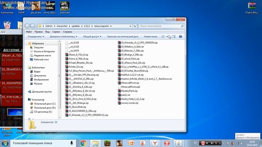Click Alice voice assistant microphone

(72, 143)
